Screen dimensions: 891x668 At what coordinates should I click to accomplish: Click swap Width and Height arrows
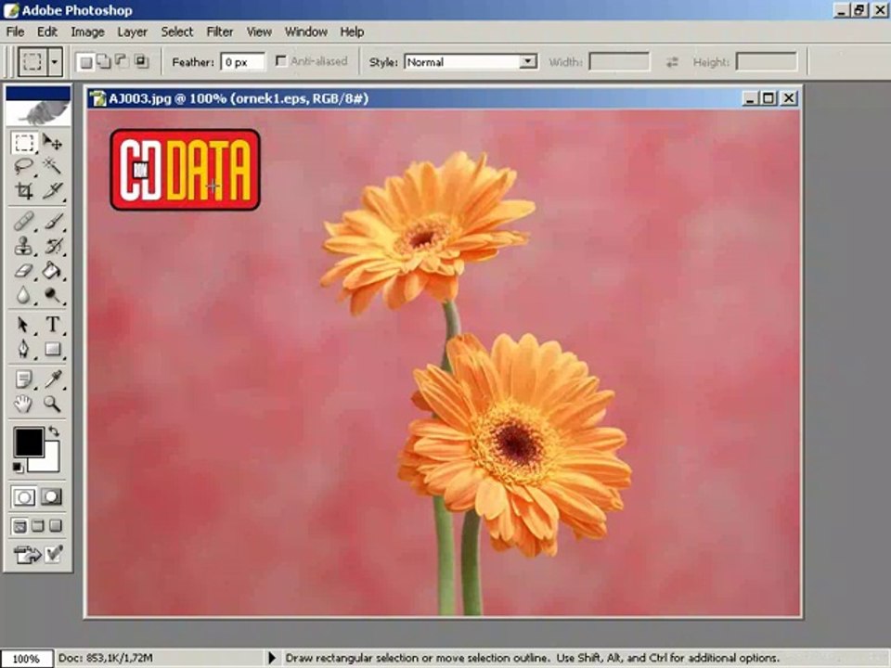[x=672, y=61]
